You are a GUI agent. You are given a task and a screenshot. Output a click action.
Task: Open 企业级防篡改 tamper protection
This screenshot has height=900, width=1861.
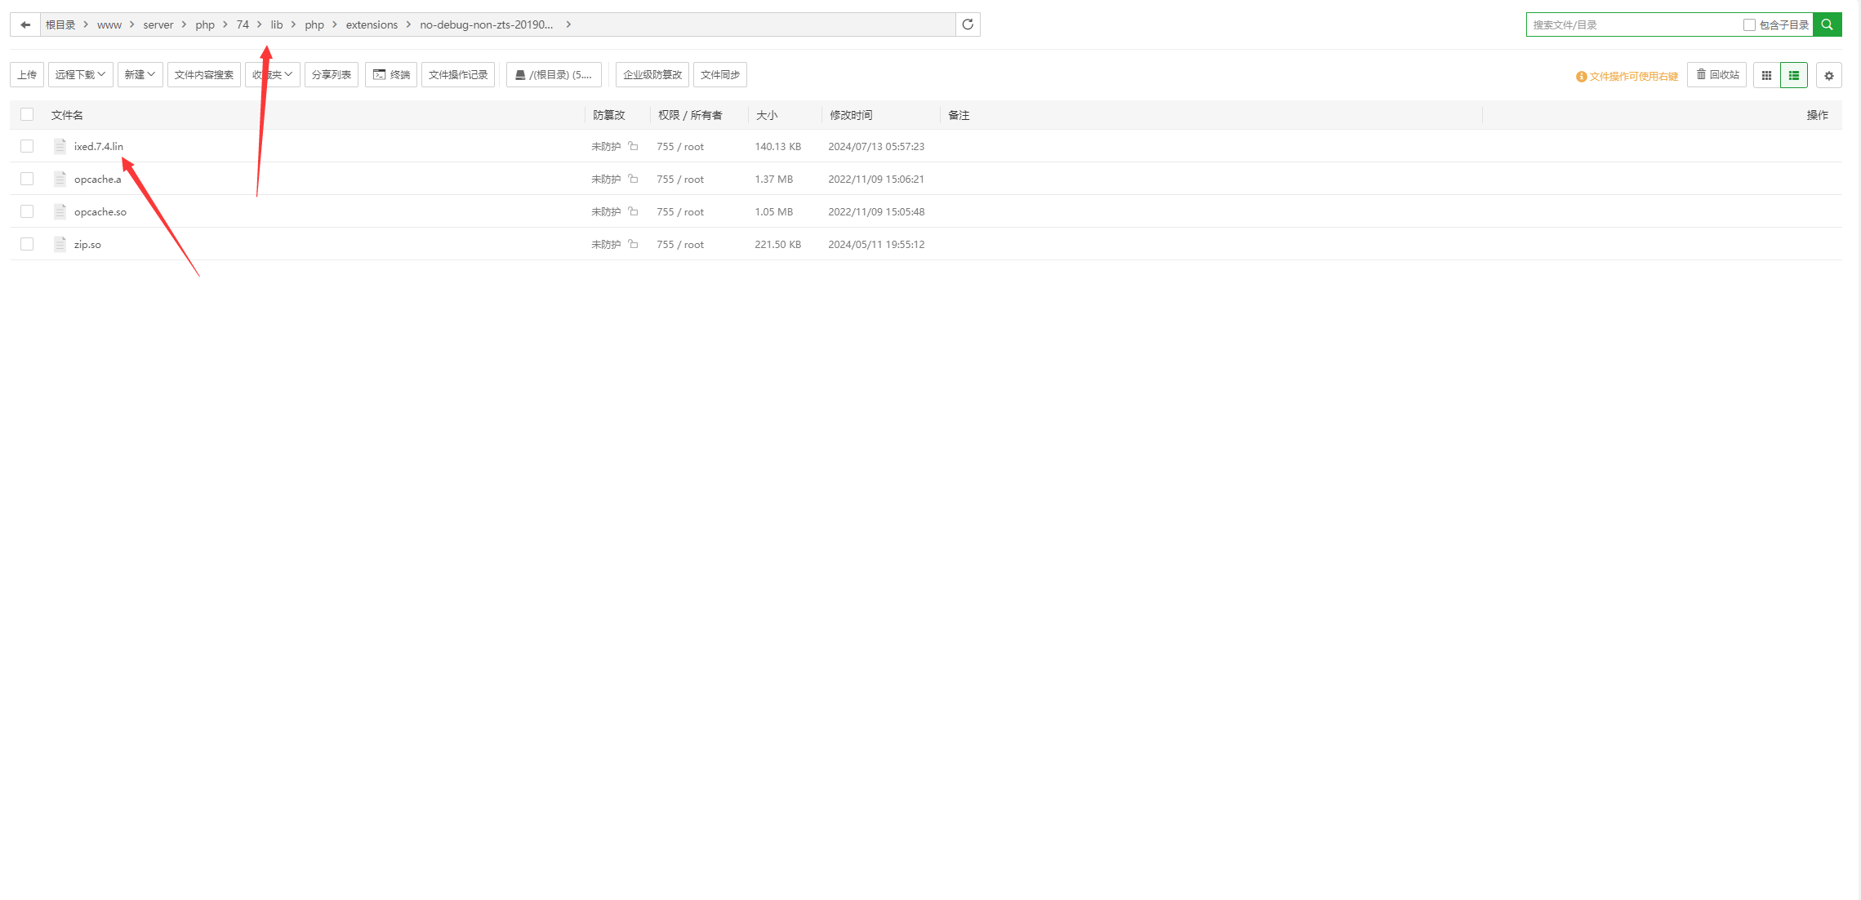click(x=652, y=75)
